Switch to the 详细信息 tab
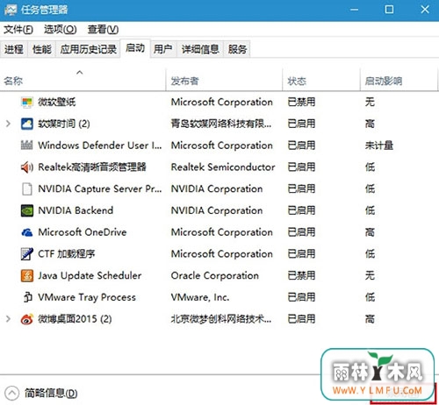This screenshot has height=405, width=439. click(200, 49)
